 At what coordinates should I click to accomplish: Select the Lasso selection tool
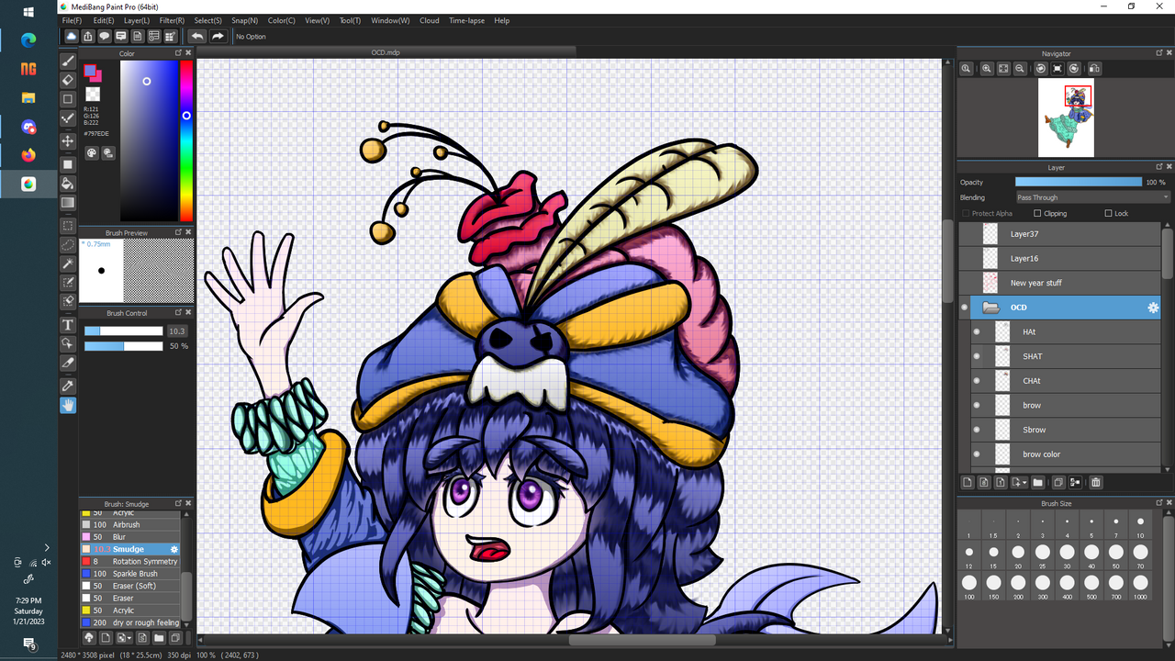(68, 244)
